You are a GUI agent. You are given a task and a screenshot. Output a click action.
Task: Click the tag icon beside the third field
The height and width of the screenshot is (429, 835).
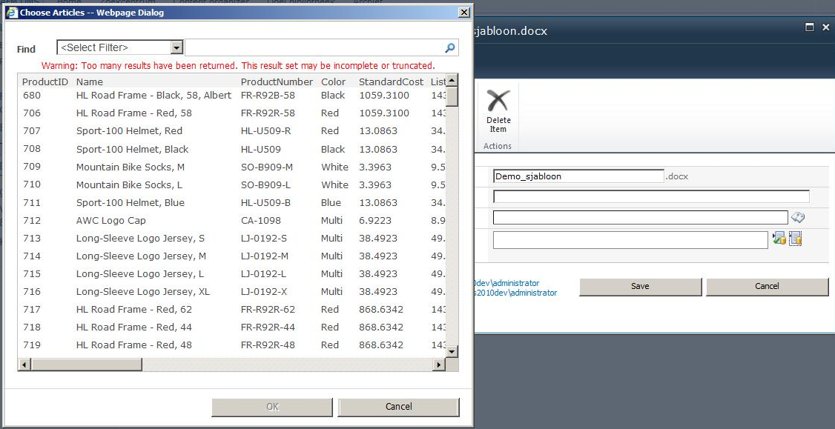pyautogui.click(x=798, y=217)
